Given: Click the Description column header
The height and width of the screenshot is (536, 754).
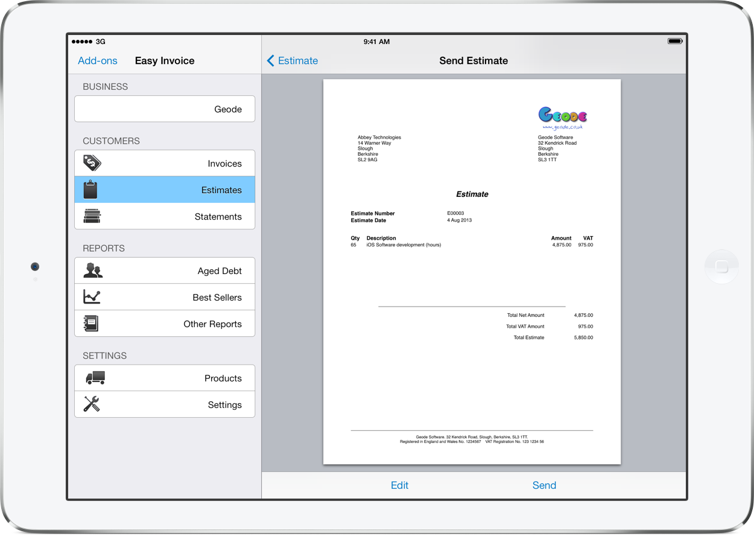Looking at the screenshot, I should [x=381, y=238].
